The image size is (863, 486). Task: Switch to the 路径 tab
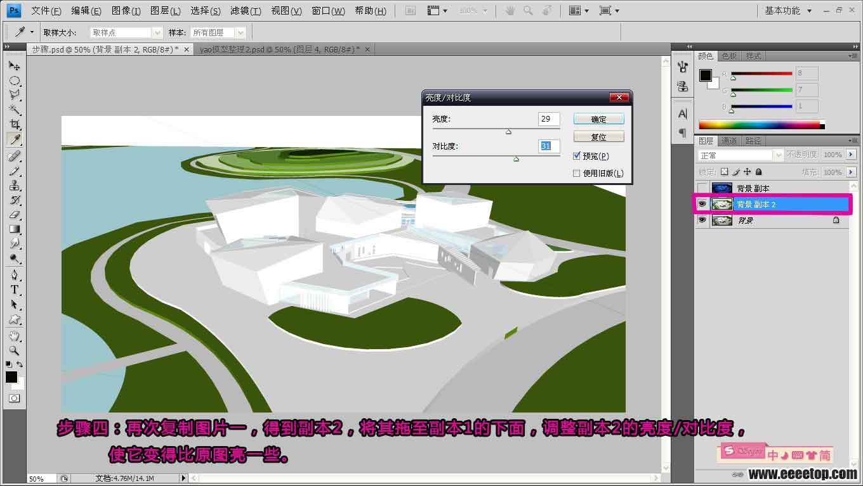pos(753,141)
